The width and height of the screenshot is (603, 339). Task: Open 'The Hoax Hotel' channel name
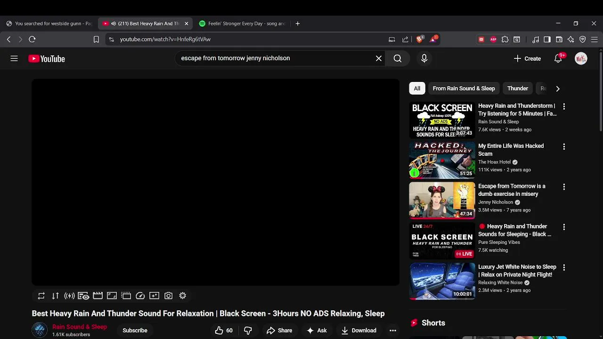point(494,162)
